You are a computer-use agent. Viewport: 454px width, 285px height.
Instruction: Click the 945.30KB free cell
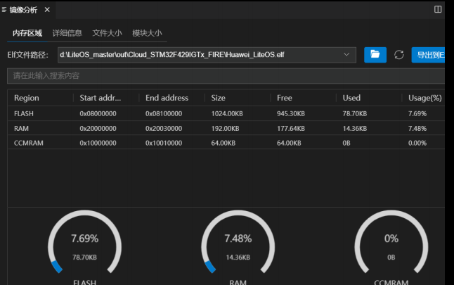[x=291, y=114]
